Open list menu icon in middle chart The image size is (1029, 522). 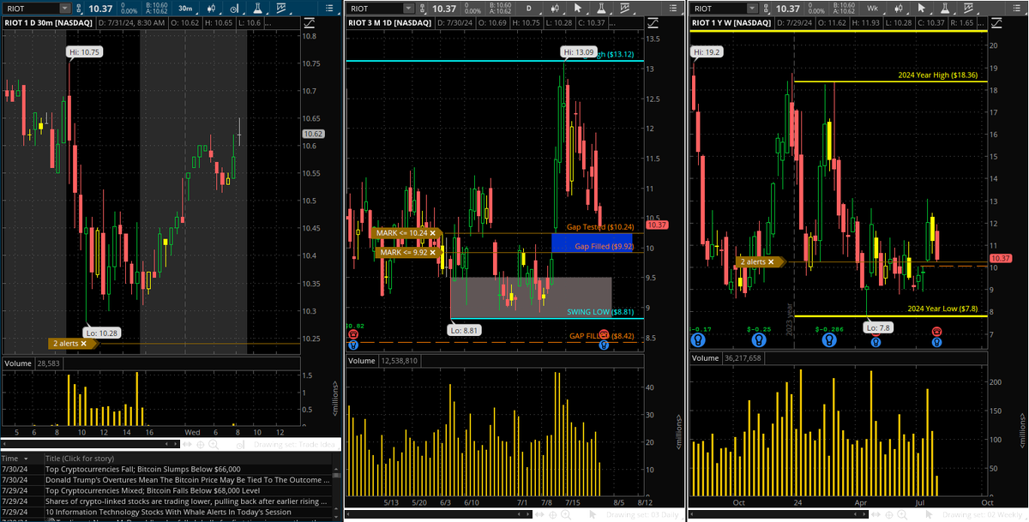point(672,9)
